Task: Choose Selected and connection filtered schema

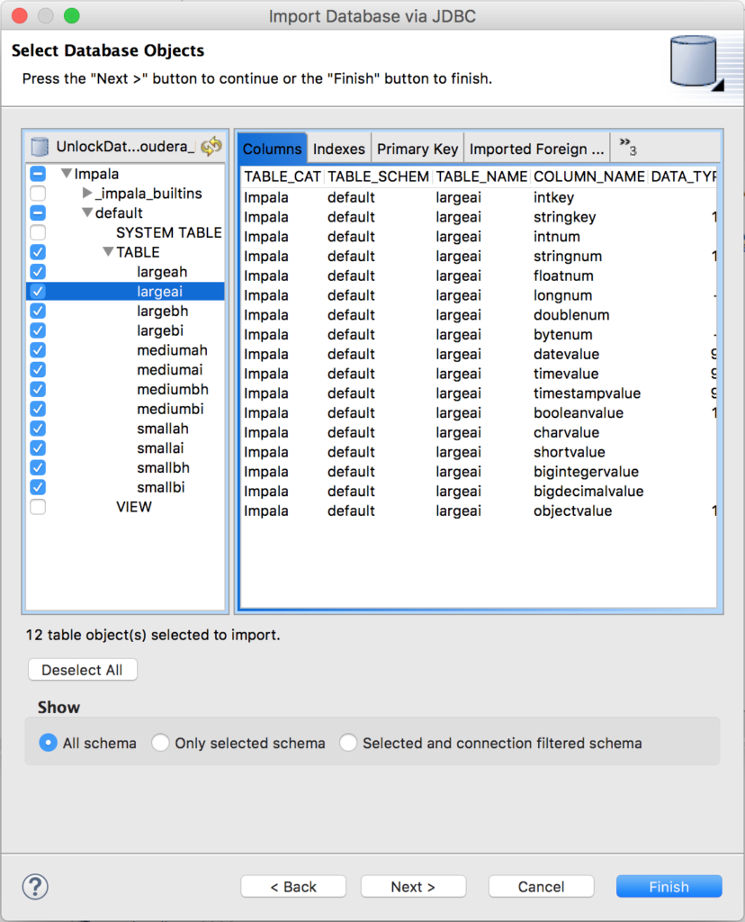Action: point(348,744)
